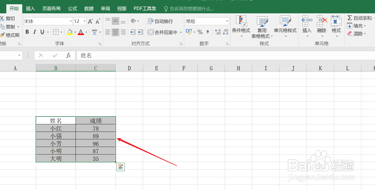Switch to 插入 (Insert) tab

pos(31,9)
